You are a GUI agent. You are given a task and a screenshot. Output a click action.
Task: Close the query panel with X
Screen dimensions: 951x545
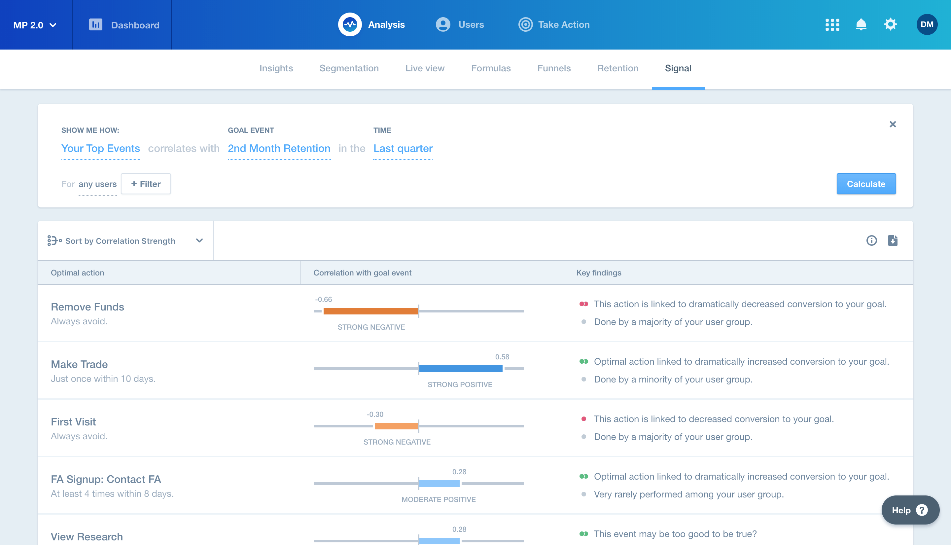[892, 124]
